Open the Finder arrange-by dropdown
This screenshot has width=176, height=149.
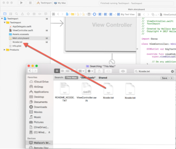tap(81, 71)
